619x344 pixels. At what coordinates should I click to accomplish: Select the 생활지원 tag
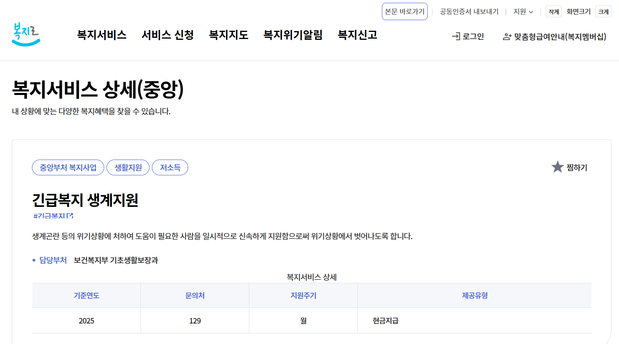pos(128,167)
